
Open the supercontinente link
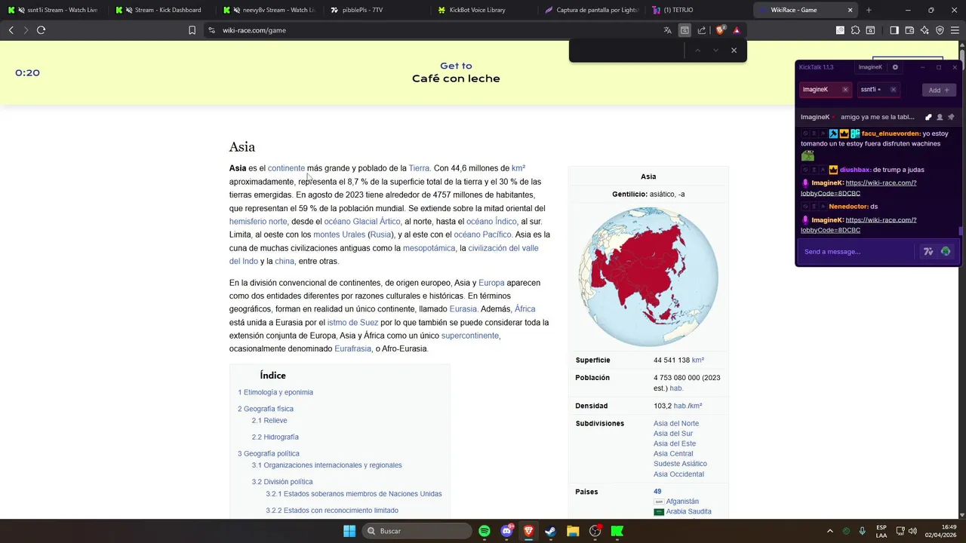coord(470,336)
